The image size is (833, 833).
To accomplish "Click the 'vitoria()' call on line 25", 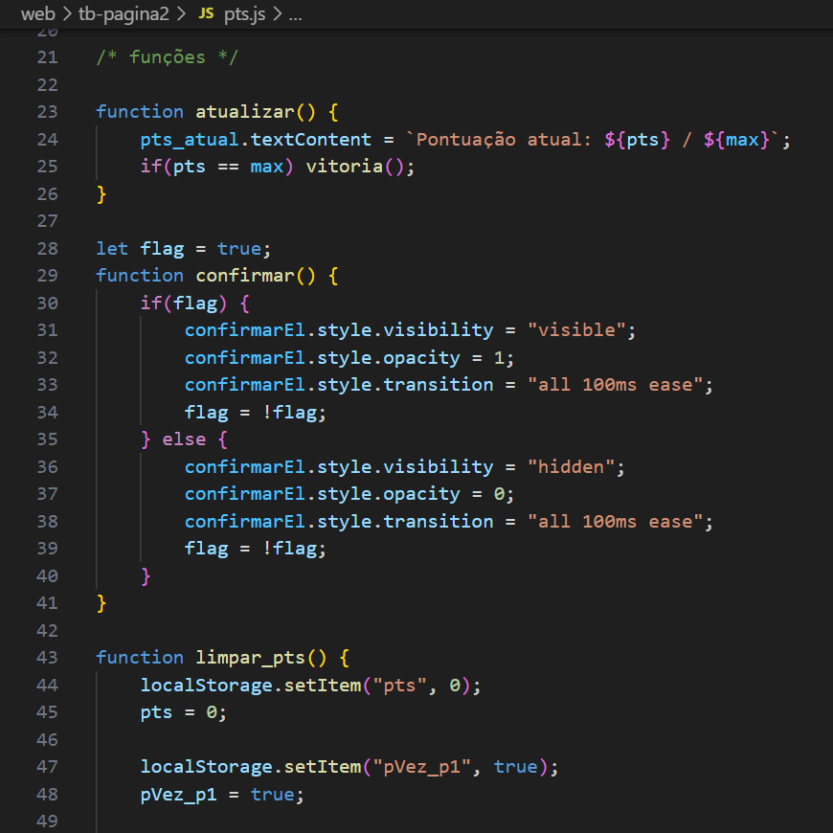I will pos(359,166).
